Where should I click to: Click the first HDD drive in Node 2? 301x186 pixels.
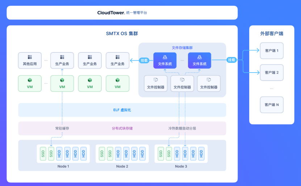(118, 153)
